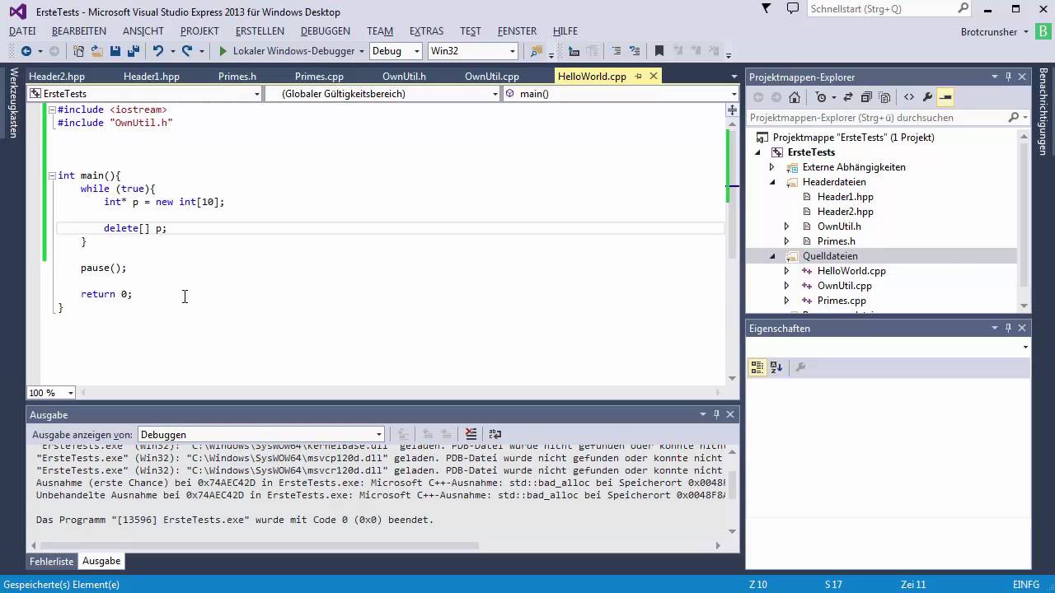Sync with active document icon in explorer
Viewport: 1055px width, 593px height.
pyautogui.click(x=848, y=97)
